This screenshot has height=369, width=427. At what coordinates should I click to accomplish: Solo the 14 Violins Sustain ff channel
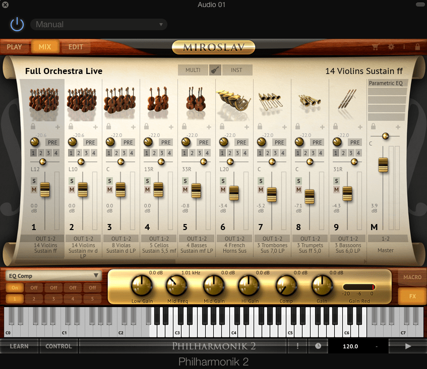click(35, 181)
